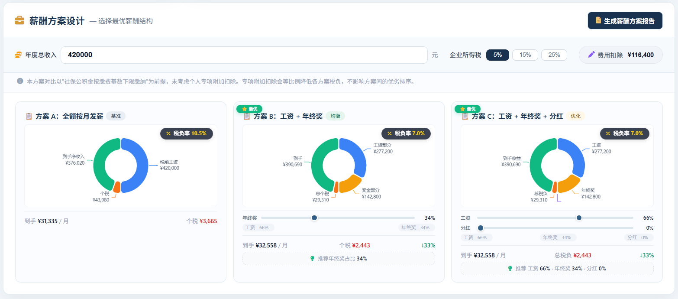Click the percent icon in 税负率 10.5% badge
678x299 pixels.
tap(168, 133)
